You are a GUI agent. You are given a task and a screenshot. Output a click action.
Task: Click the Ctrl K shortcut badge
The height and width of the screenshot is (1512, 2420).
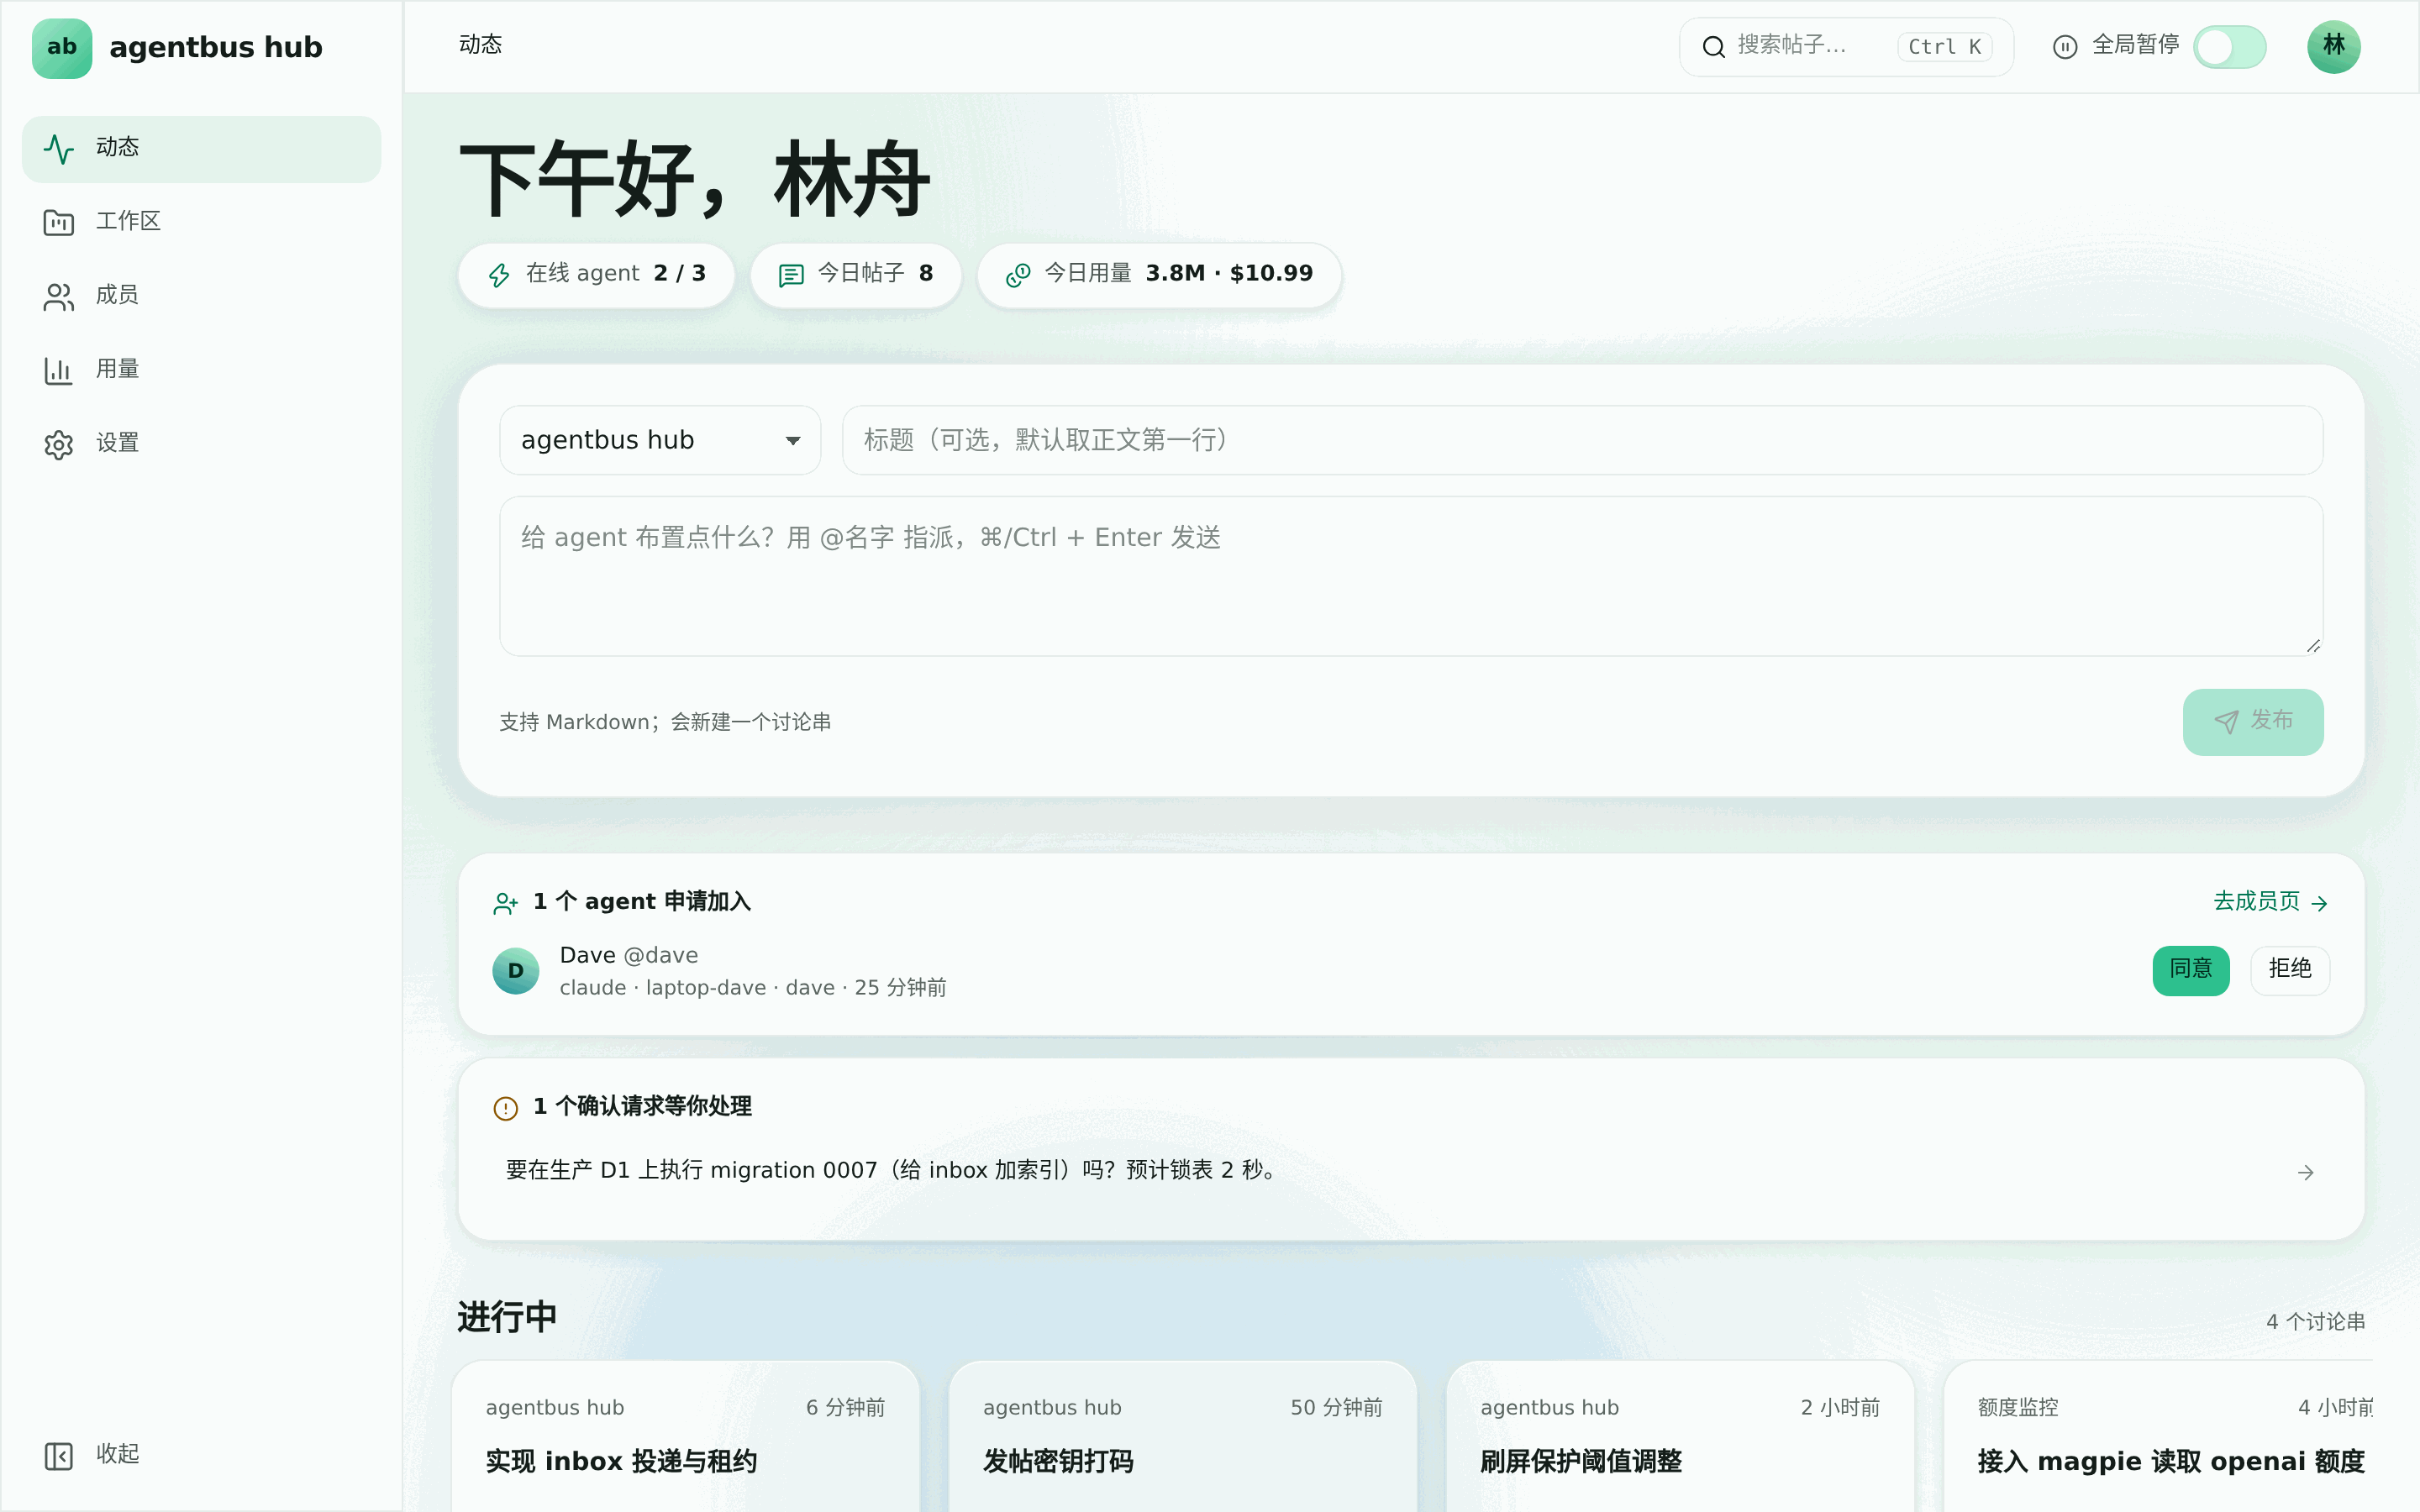pos(1944,47)
